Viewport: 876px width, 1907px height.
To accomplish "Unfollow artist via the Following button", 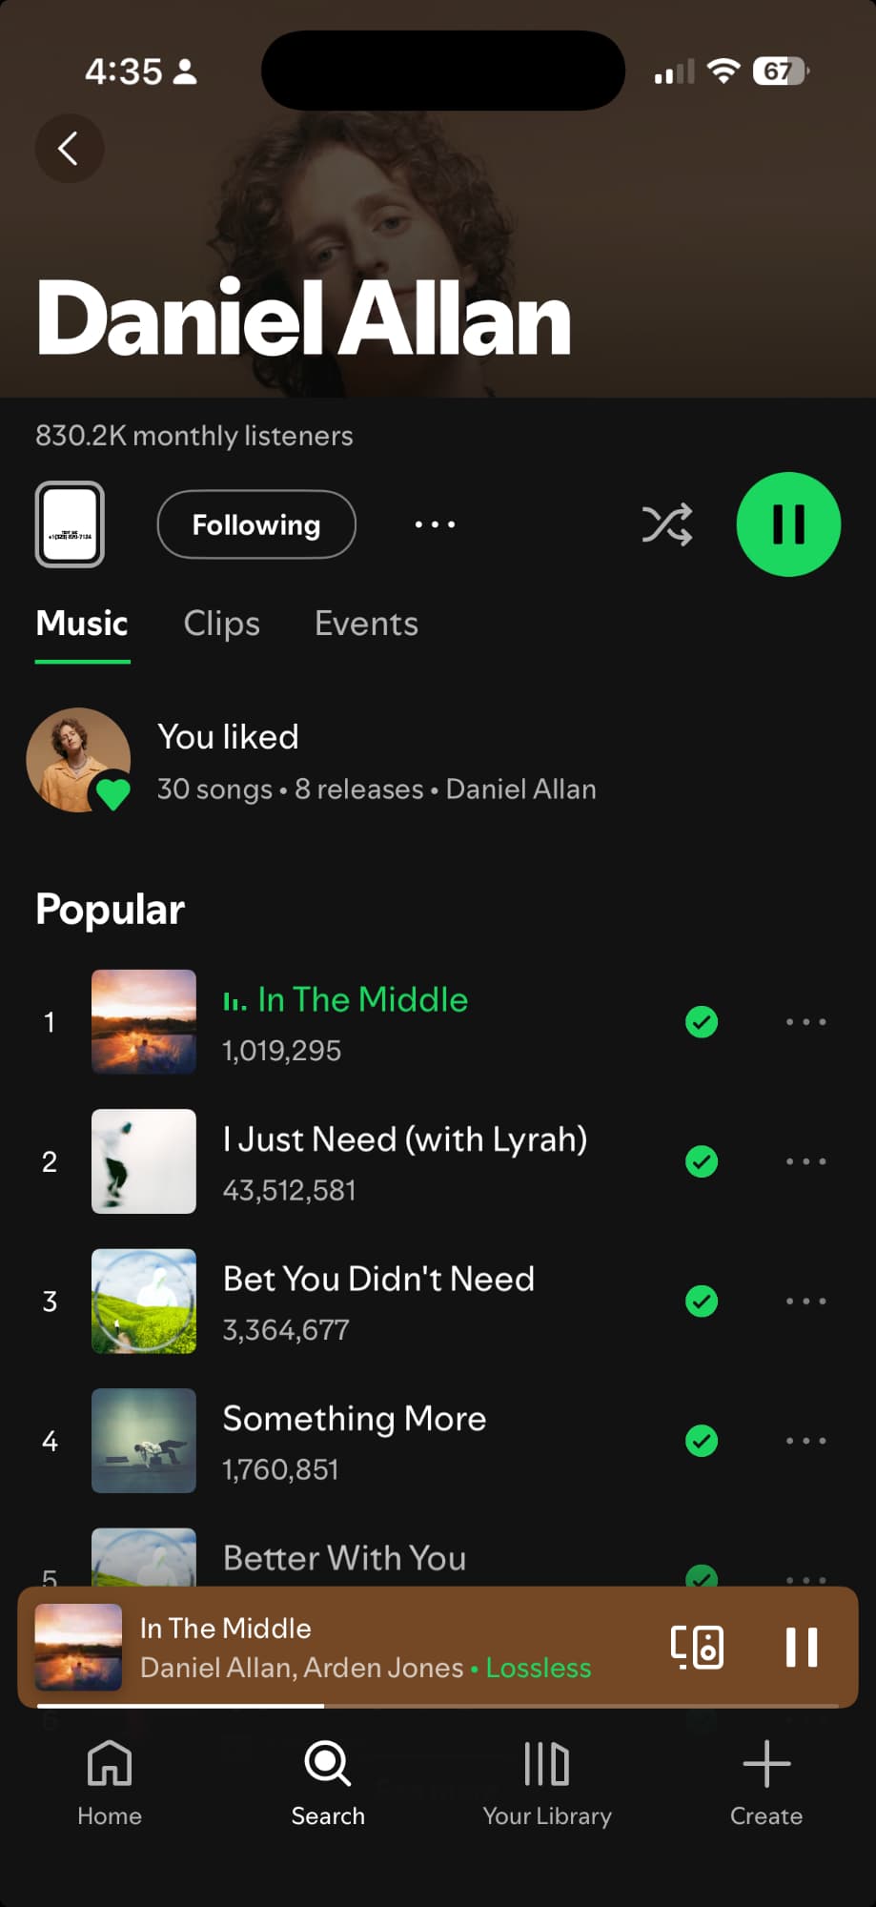I will point(256,524).
